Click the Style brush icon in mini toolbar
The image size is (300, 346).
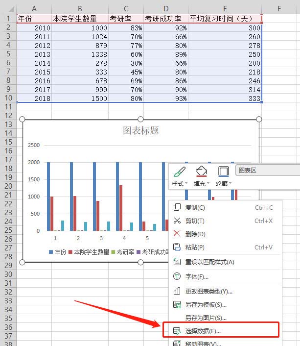coord(180,172)
